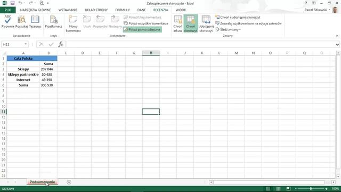The height and width of the screenshot is (192, 341).
Task: Expand the formula bar
Action: (337, 44)
